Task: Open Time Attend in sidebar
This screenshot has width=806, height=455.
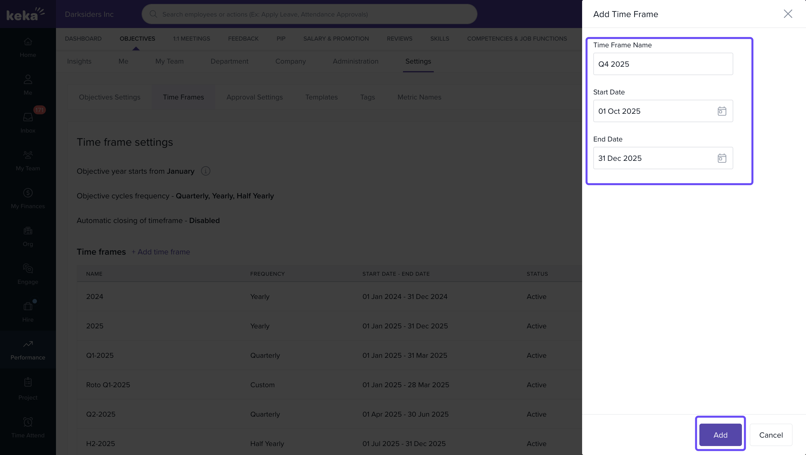Action: pyautogui.click(x=28, y=428)
